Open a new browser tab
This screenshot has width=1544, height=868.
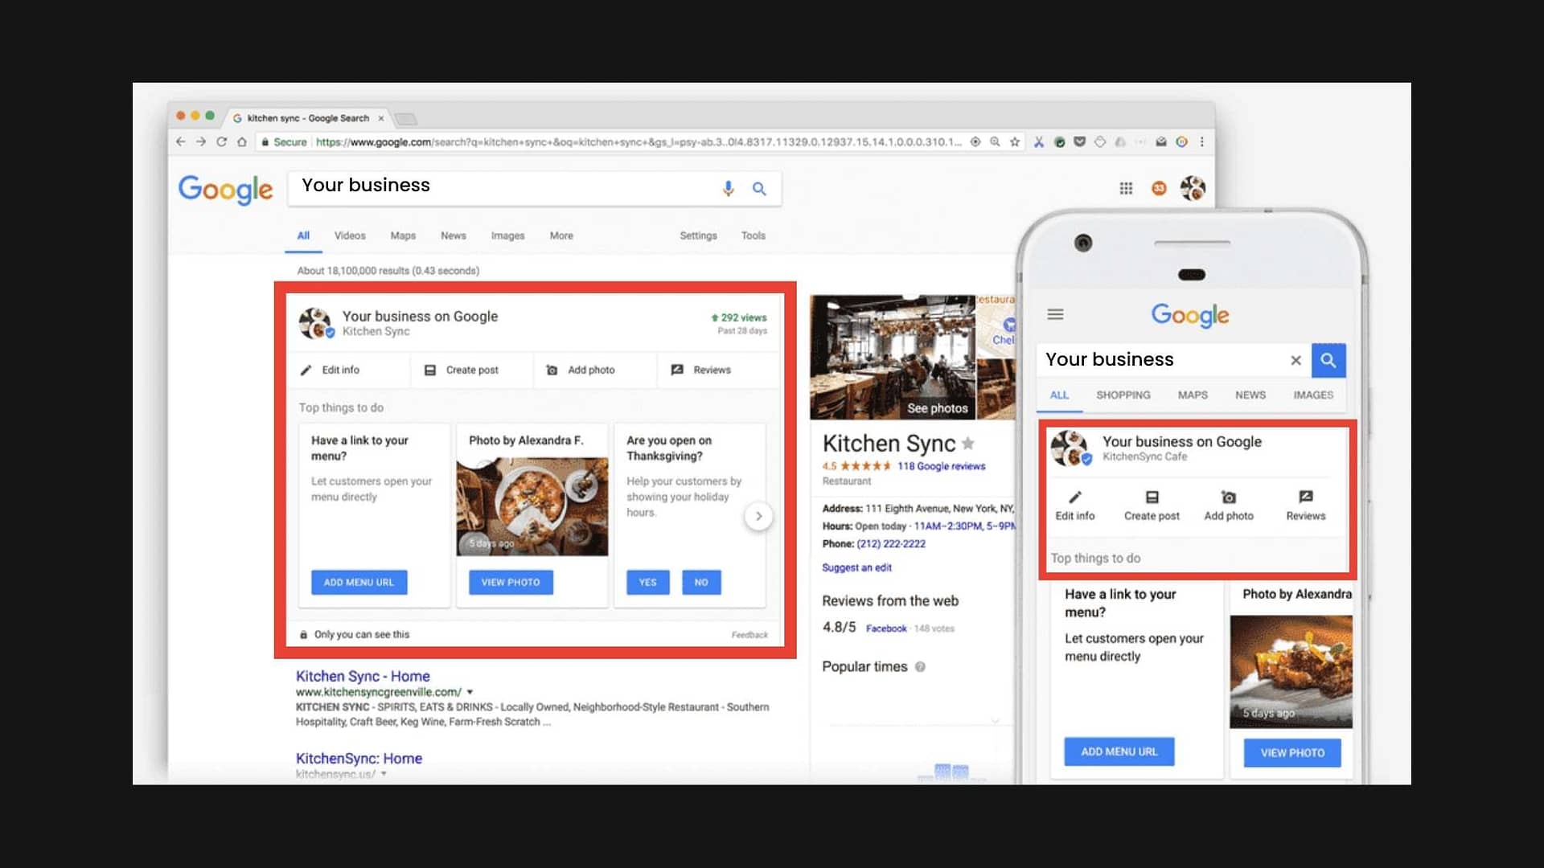point(407,119)
